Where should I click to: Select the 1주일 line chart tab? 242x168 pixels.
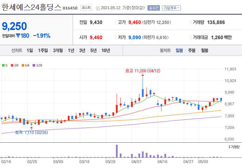43,50
